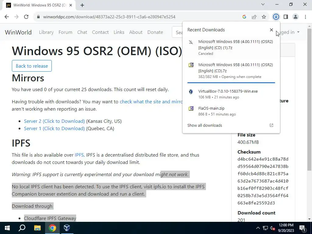
Task: Open the Forum nav item
Action: [65, 32]
